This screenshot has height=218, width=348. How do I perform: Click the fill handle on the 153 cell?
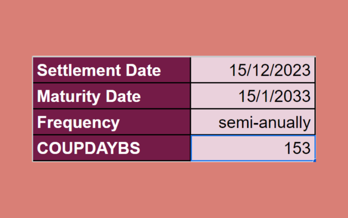click(x=314, y=160)
